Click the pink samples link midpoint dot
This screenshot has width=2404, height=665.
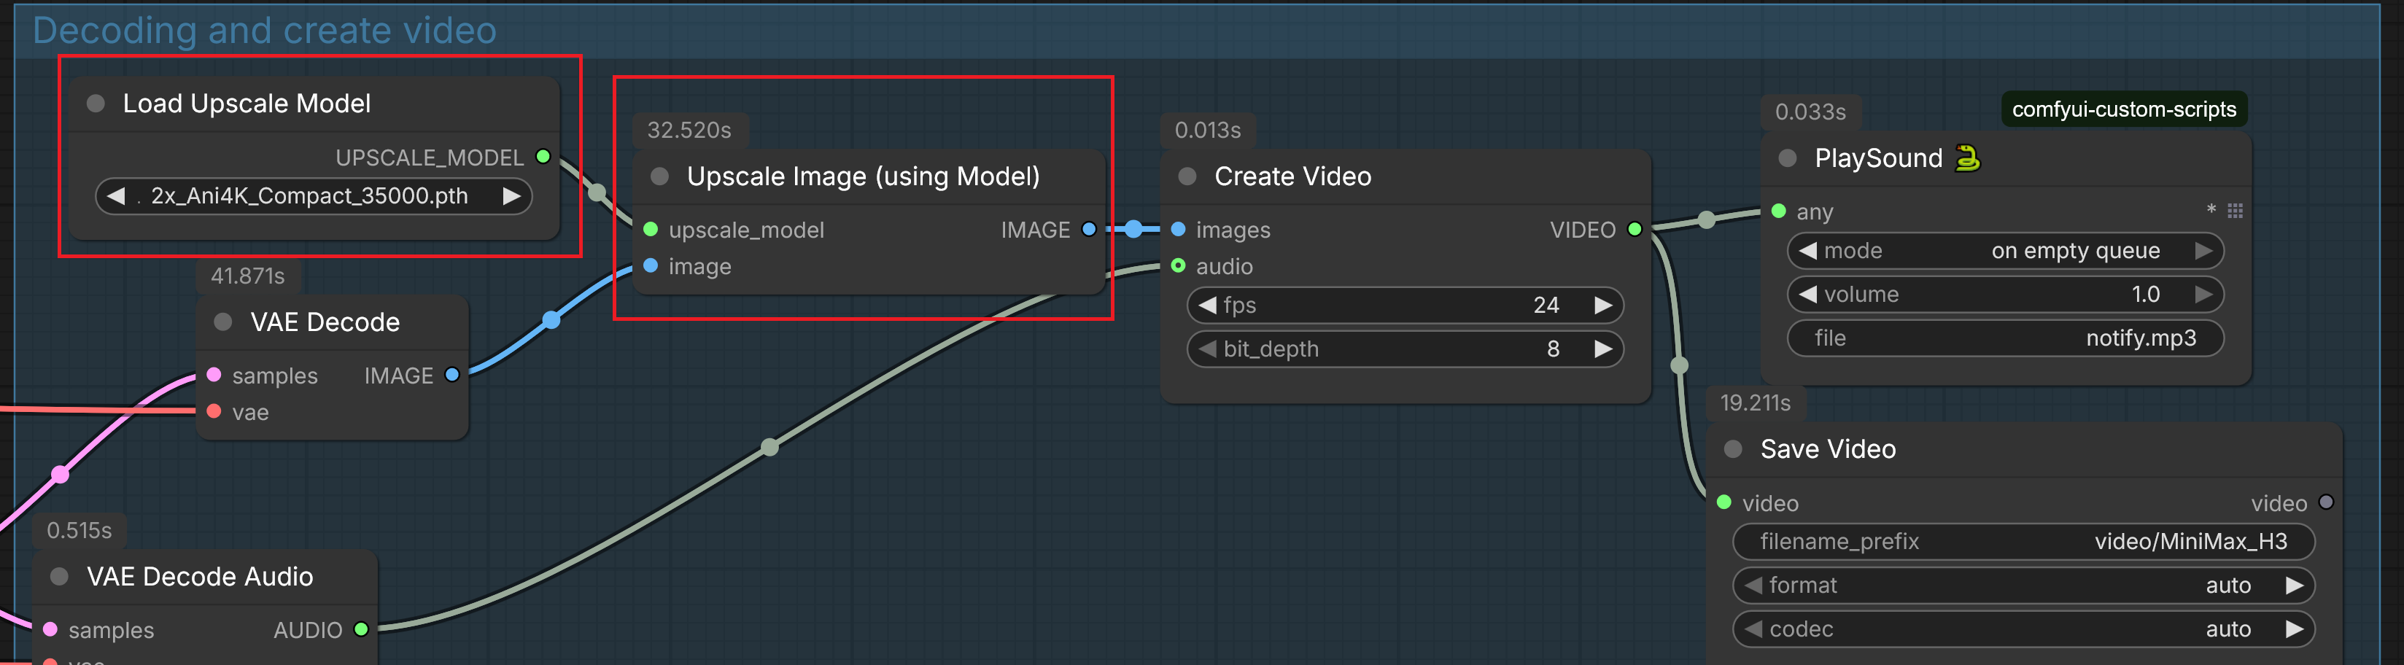(x=61, y=475)
